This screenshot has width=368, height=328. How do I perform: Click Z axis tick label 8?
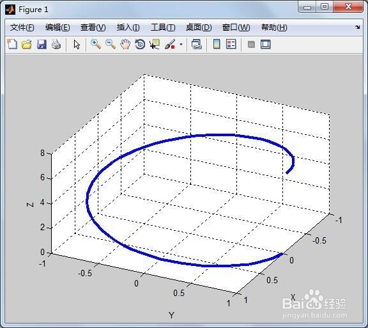click(x=42, y=153)
